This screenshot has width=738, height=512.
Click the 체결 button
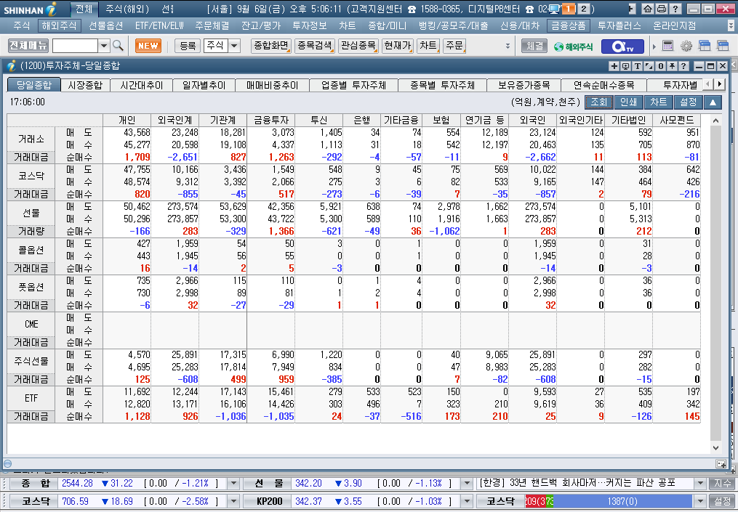(534, 46)
